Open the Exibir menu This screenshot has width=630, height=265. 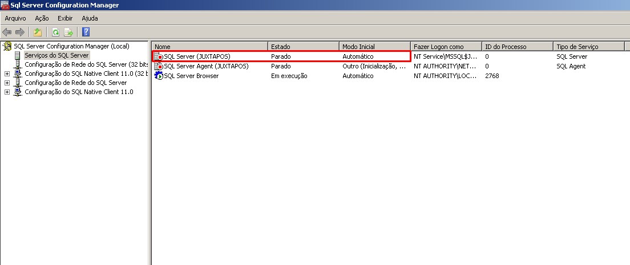tap(65, 18)
